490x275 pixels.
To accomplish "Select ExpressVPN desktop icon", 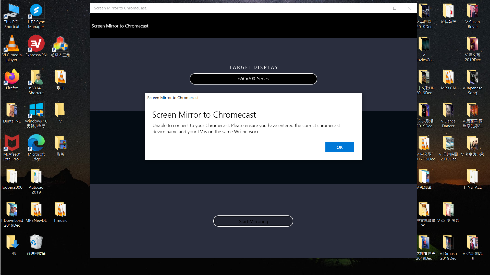I will coord(36,47).
